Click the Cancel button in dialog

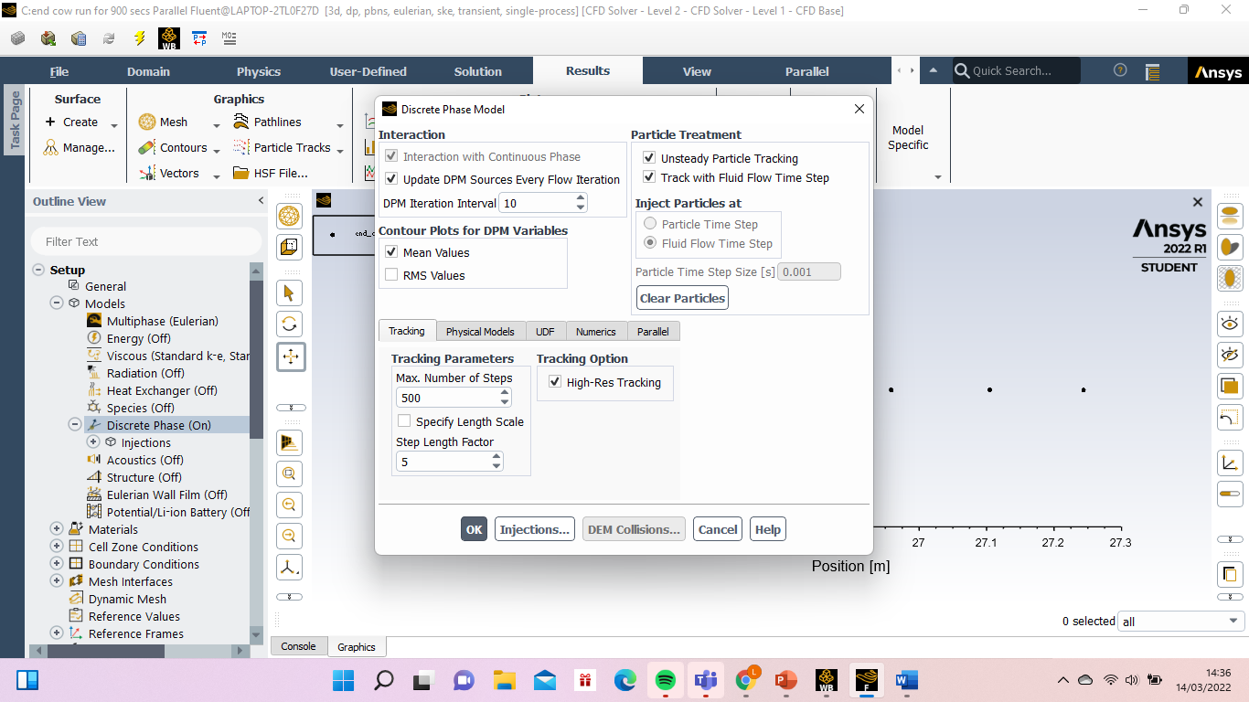(718, 529)
